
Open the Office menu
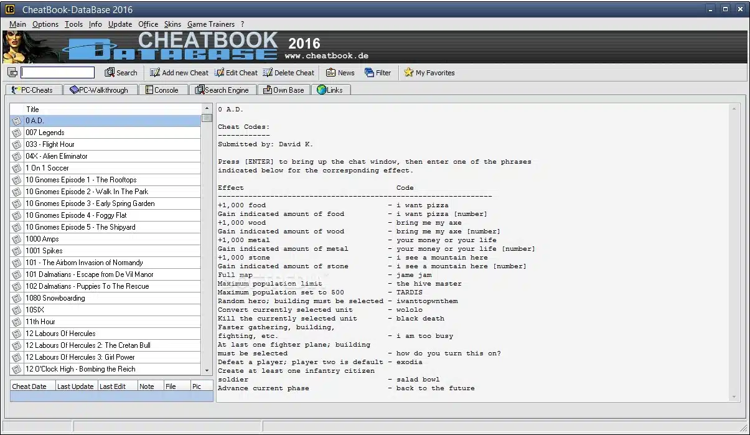click(x=148, y=24)
